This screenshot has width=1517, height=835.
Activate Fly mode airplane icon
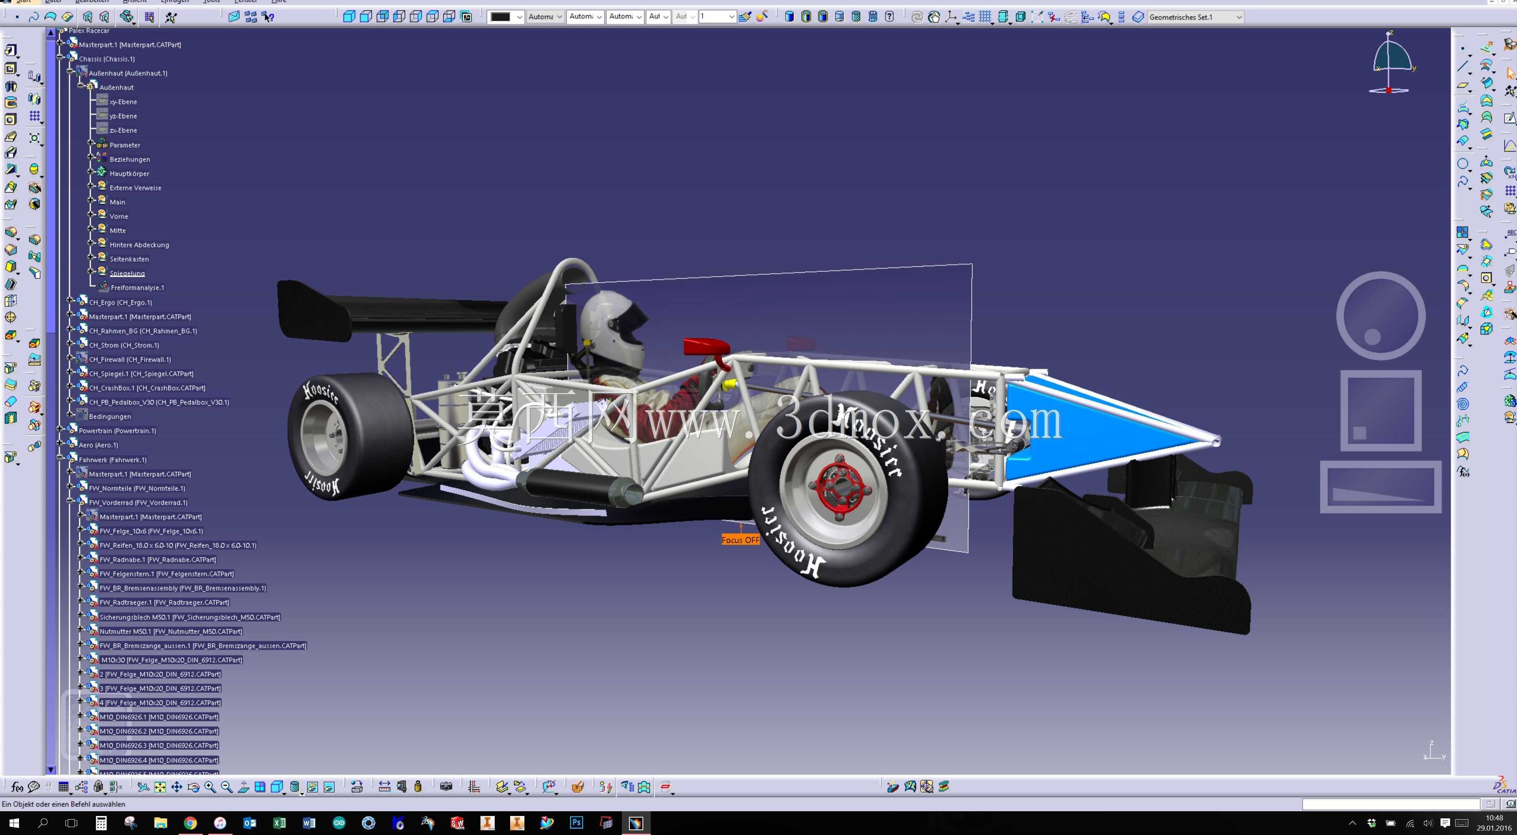point(143,787)
